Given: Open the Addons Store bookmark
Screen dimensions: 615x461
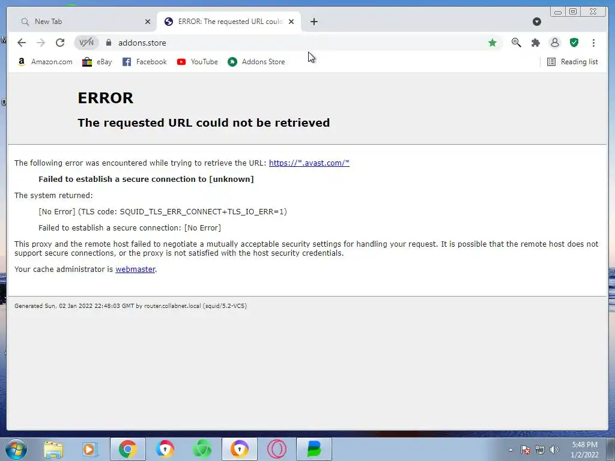Looking at the screenshot, I should click(256, 62).
